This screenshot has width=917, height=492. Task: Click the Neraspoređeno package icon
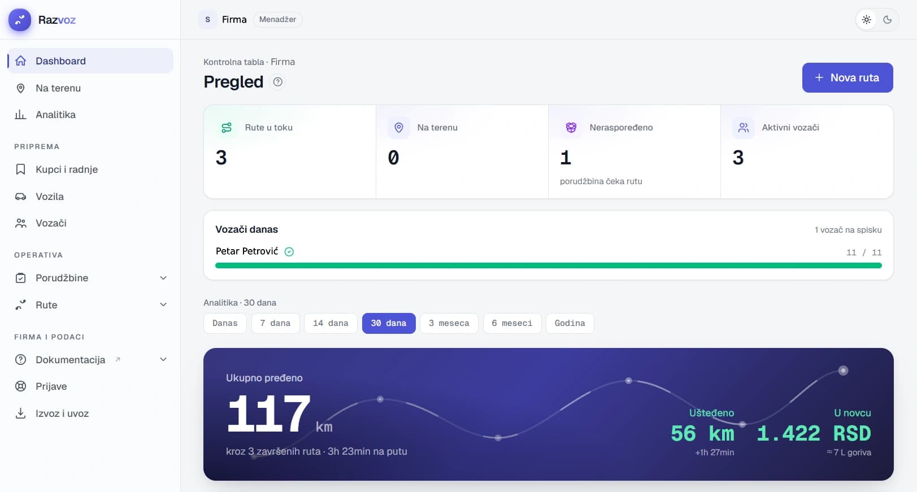pos(571,128)
